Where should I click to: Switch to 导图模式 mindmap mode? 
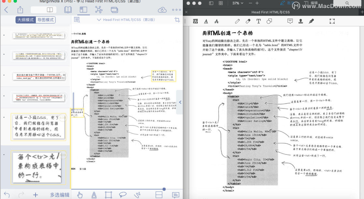coord(46,20)
